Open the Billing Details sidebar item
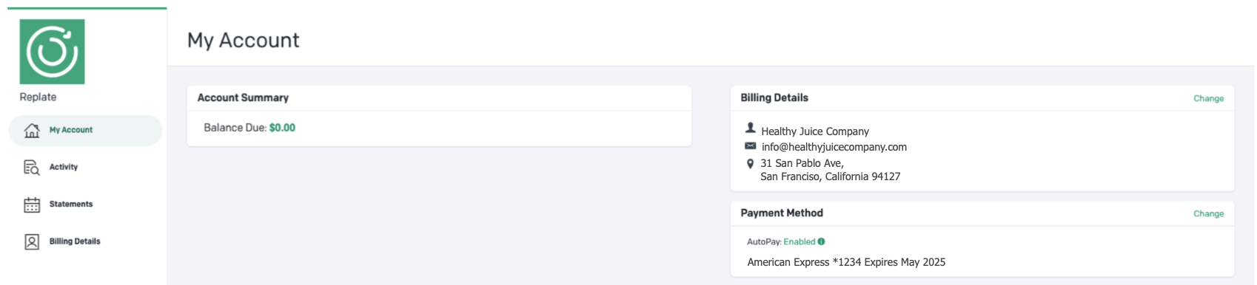1257x285 pixels. (x=85, y=241)
